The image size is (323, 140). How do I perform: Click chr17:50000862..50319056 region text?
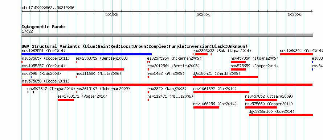(48, 8)
